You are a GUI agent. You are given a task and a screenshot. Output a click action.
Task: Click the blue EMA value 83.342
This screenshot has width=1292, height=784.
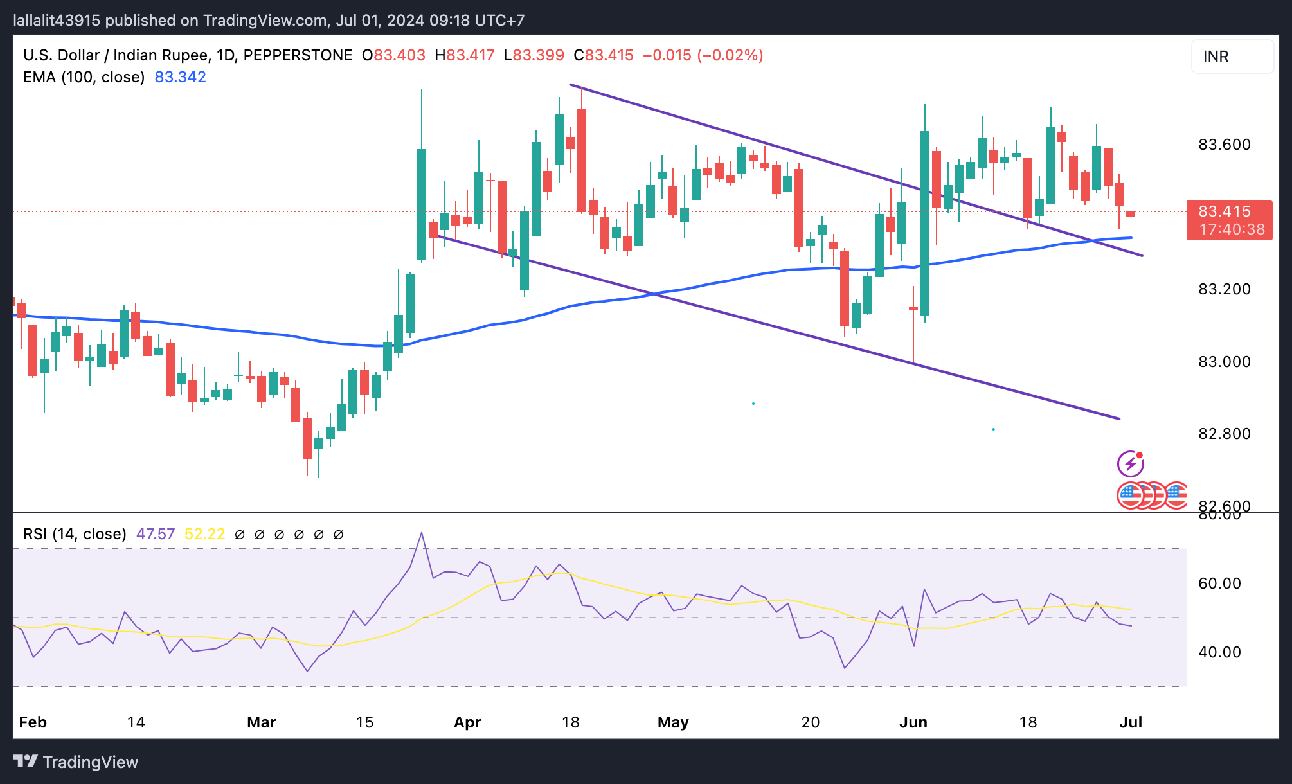click(x=180, y=77)
